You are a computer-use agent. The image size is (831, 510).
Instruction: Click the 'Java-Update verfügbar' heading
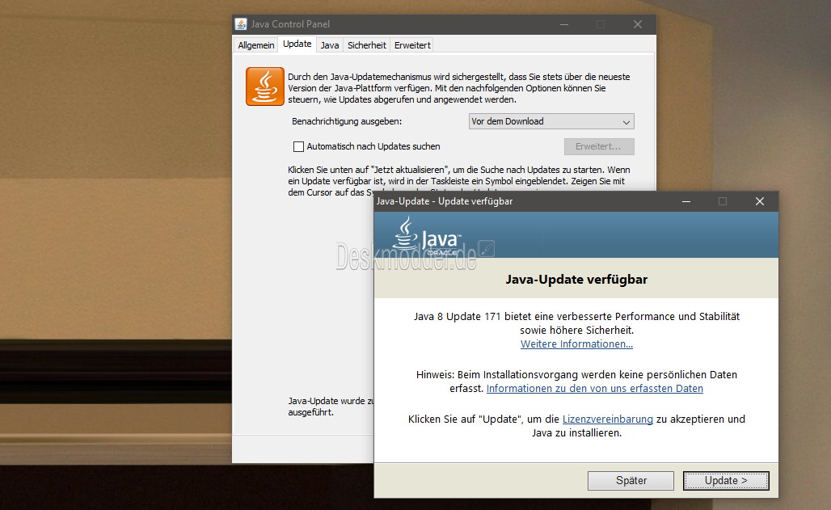[576, 280]
